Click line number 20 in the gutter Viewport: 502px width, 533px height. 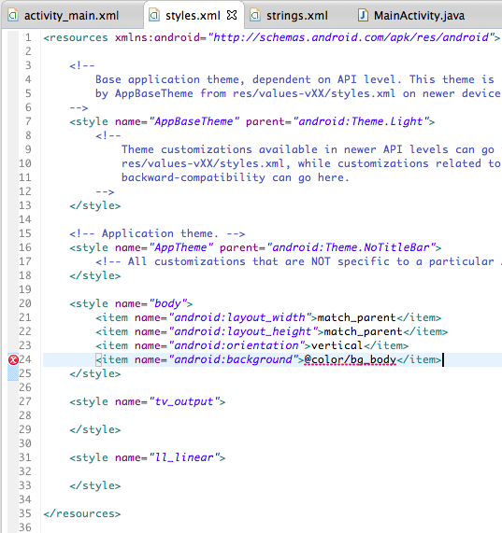click(x=25, y=303)
